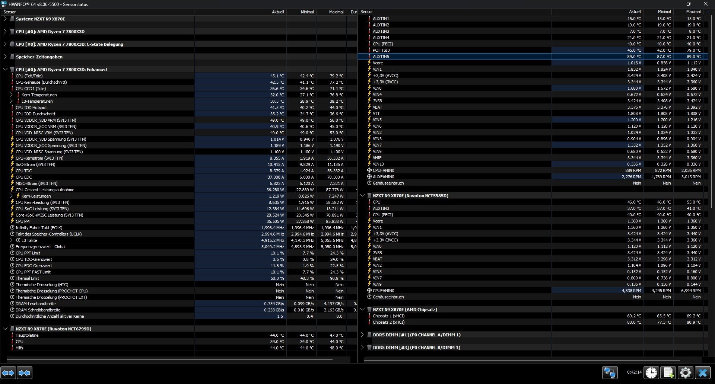The image size is (715, 384).
Task: Expand DDR5 DIMM [#1] group
Action: pyautogui.click(x=362, y=335)
